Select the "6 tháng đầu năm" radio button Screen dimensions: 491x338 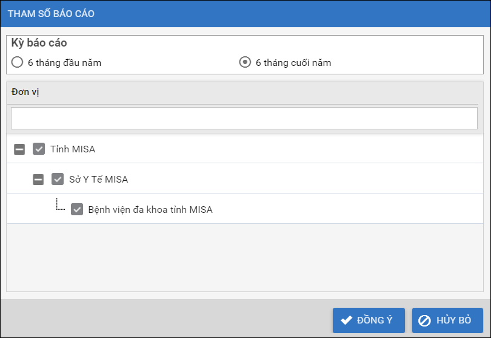tap(18, 62)
